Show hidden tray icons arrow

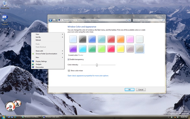[168, 117]
